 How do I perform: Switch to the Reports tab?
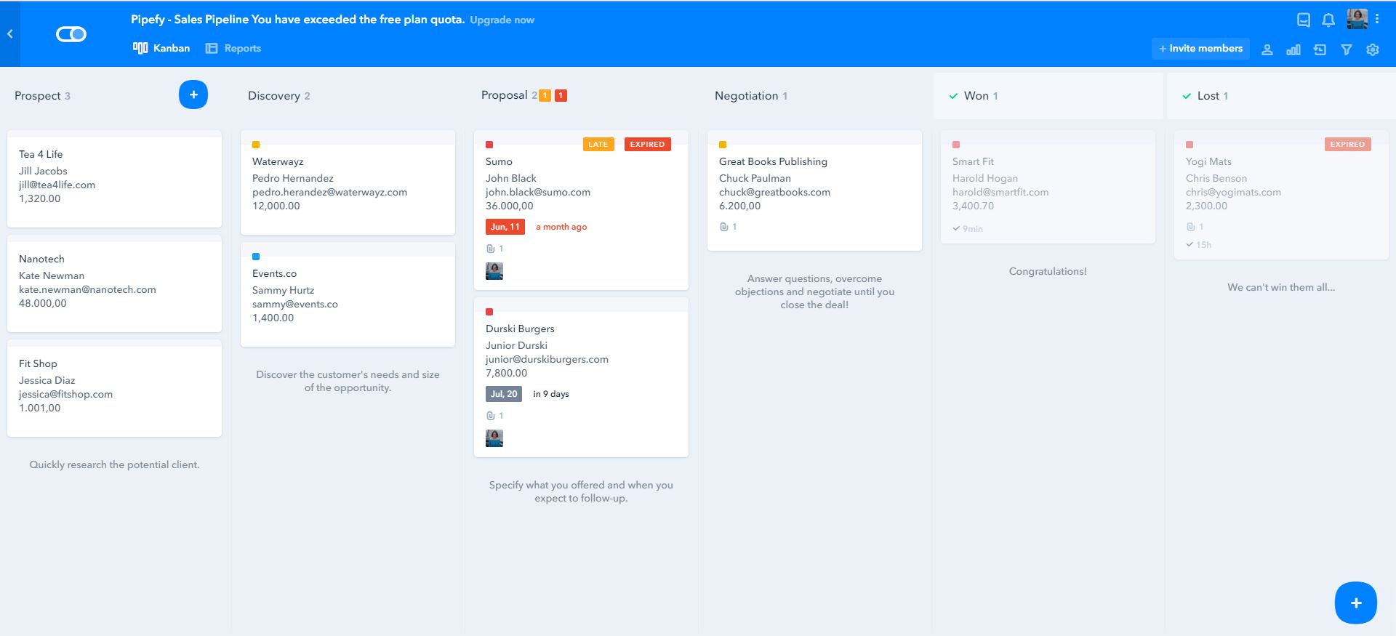pos(233,48)
